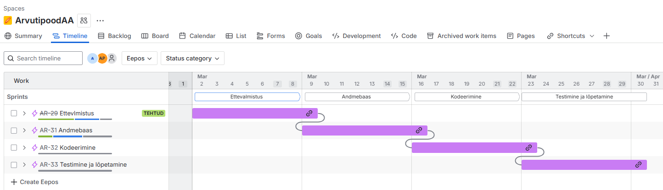
Task: Click the AP user avatar filter
Action: (102, 58)
